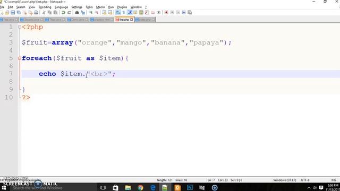This screenshot has height=191, width=340.
Task: Click the Run Macro Multiple Times icon
Action: pyautogui.click(x=184, y=13)
